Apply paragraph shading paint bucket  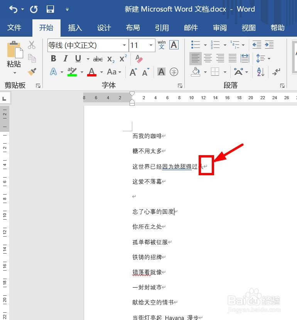click(196, 72)
